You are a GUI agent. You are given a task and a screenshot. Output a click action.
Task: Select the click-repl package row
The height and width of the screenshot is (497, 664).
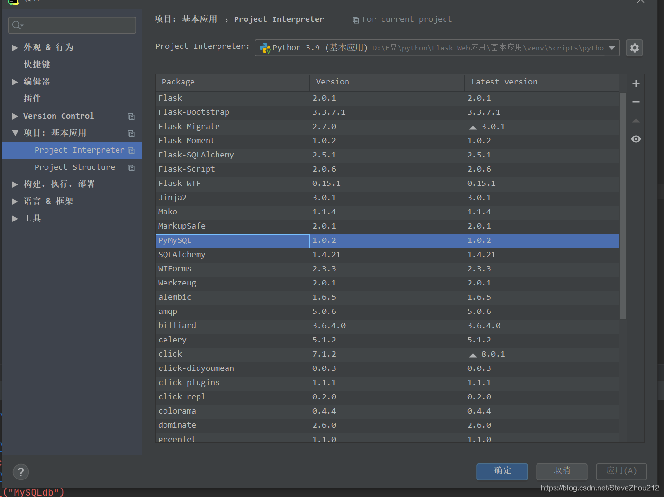(x=388, y=397)
